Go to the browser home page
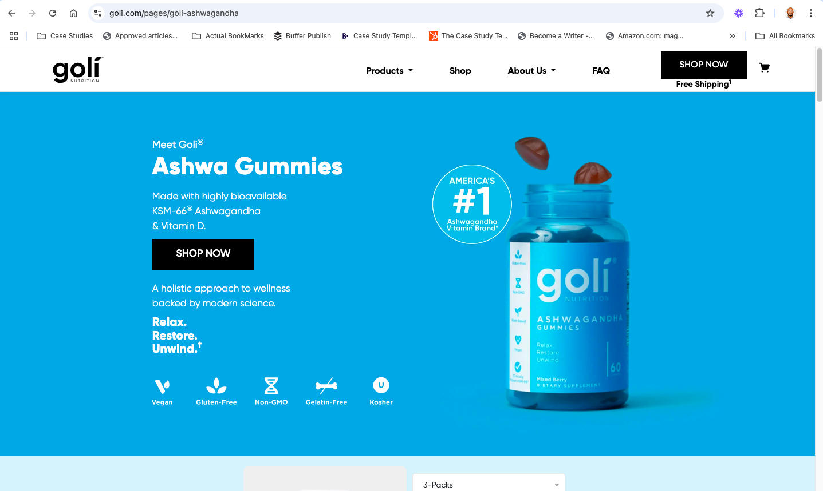Image resolution: width=823 pixels, height=491 pixels. (x=73, y=13)
